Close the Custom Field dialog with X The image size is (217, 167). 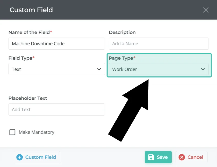pyautogui.click(x=206, y=10)
